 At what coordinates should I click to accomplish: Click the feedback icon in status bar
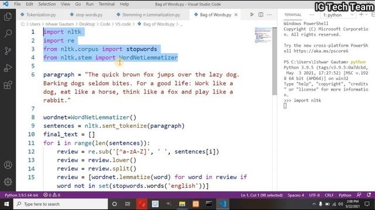click(x=359, y=195)
